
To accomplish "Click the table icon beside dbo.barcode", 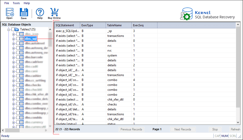I will (22, 57).
